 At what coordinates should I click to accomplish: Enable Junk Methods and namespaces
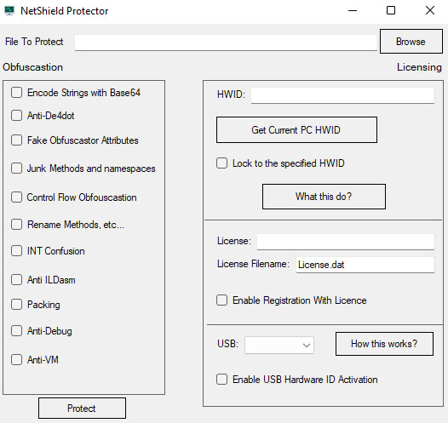click(16, 169)
